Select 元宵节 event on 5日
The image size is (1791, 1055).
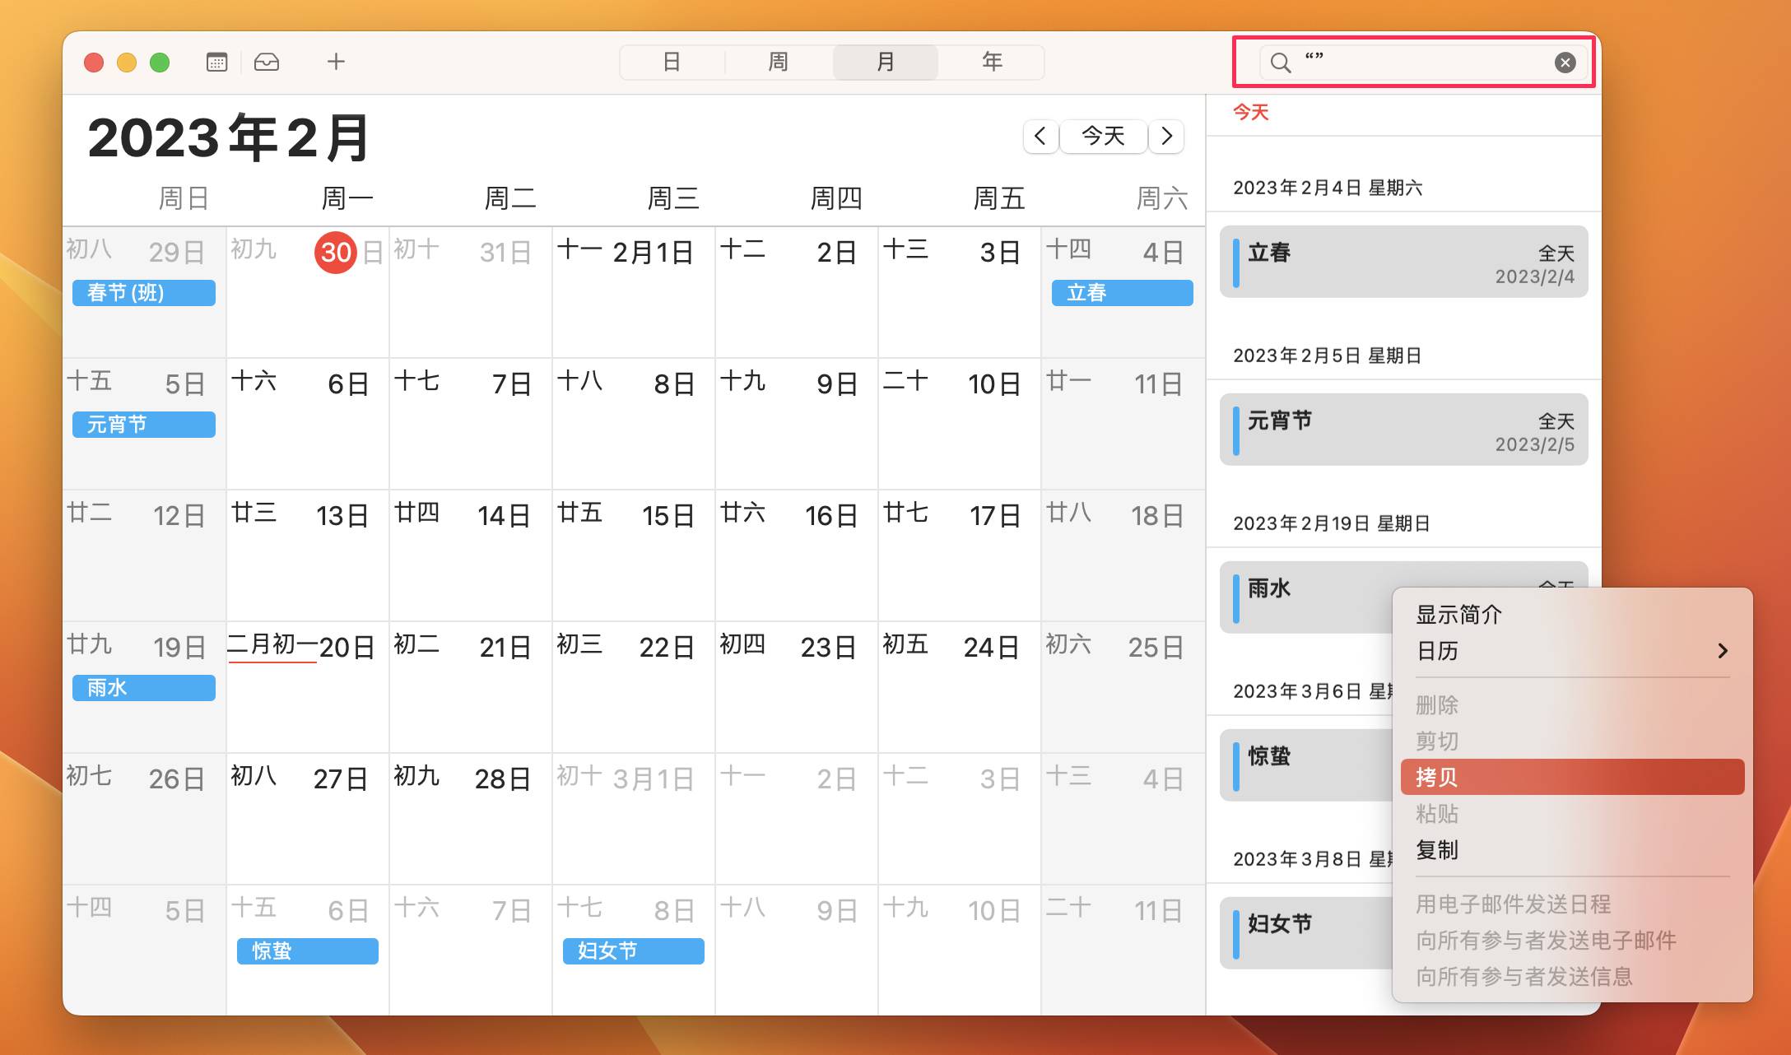coord(144,425)
